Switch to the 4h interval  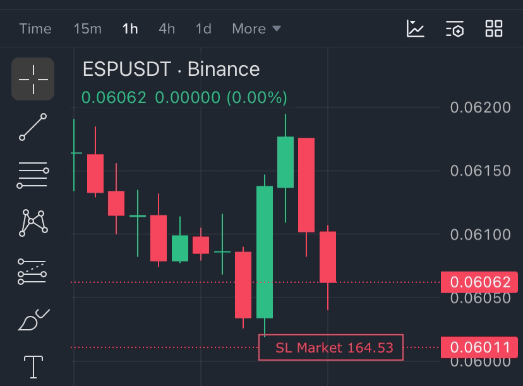[167, 28]
